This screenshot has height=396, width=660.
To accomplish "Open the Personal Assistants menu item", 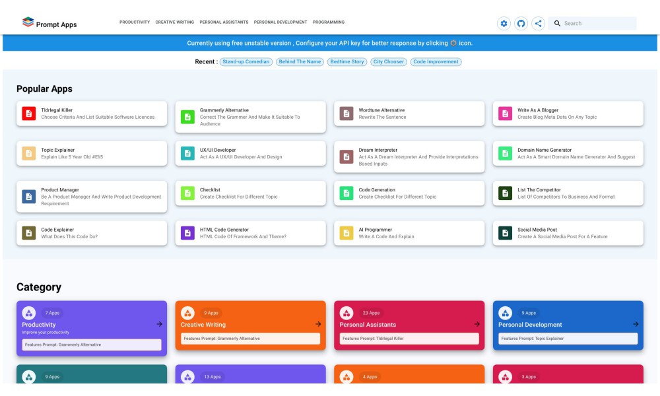I will tap(224, 22).
